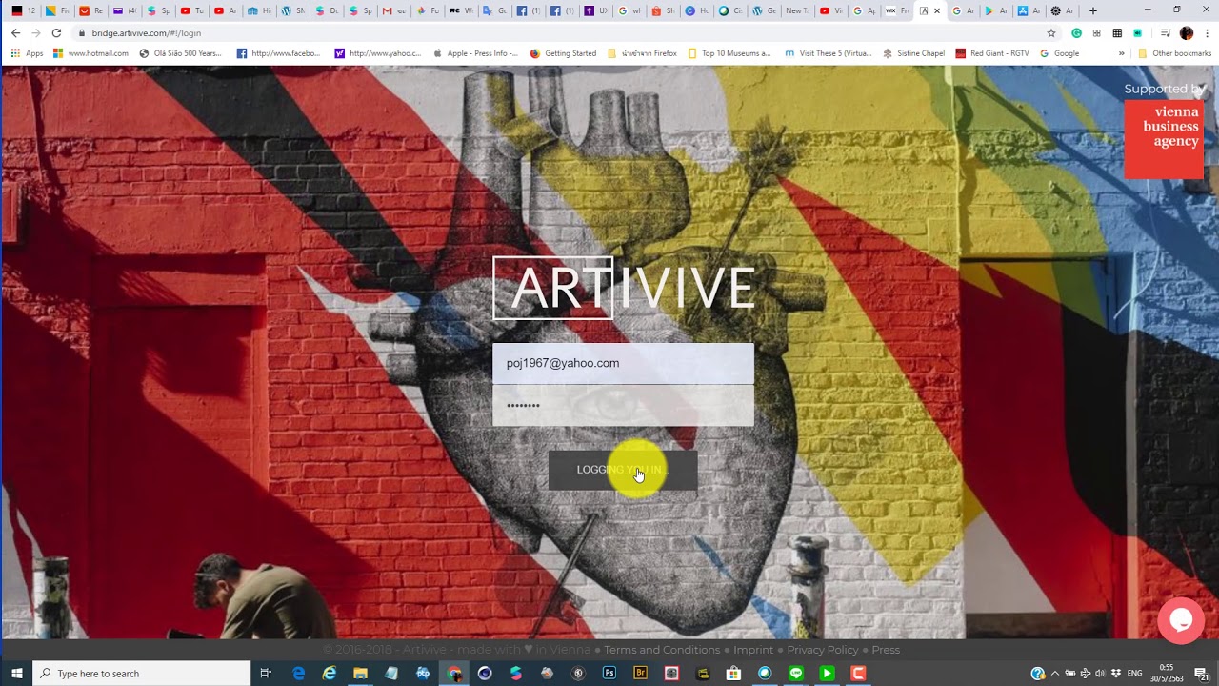This screenshot has width=1219, height=686.
Task: Open a new browser tab
Action: [x=1093, y=10]
